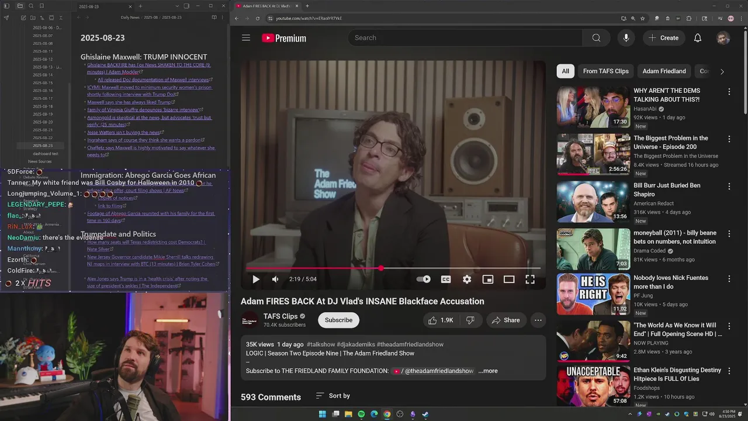Create a new folder in Obsidian

(33, 18)
